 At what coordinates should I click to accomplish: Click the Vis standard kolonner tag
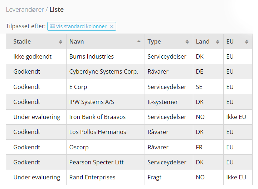pyautogui.click(x=82, y=26)
